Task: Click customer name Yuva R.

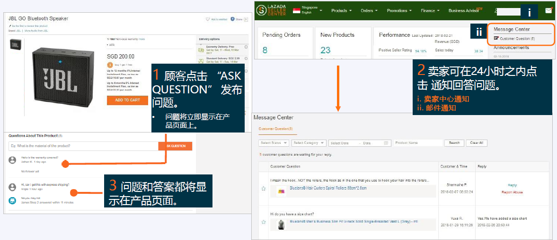Action: pos(456,218)
